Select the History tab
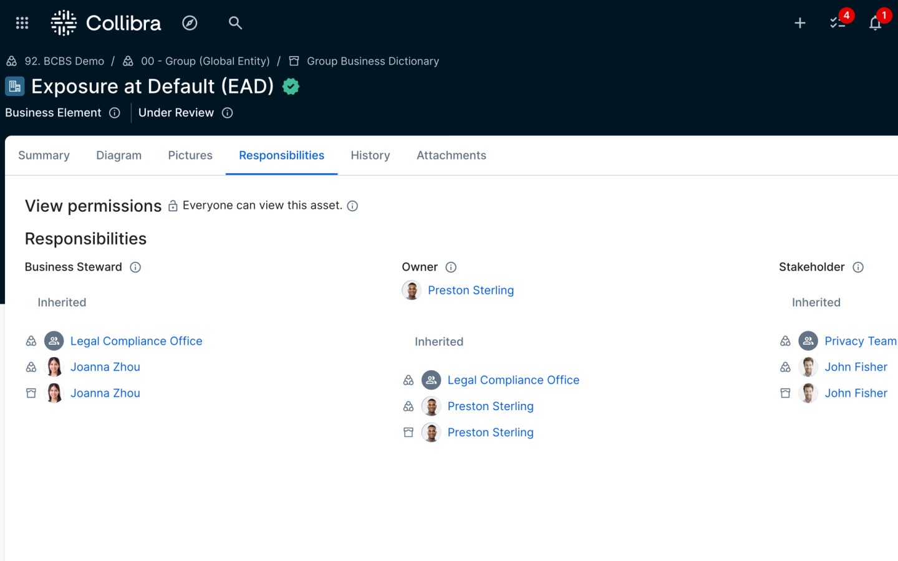The image size is (898, 561). pyautogui.click(x=370, y=155)
